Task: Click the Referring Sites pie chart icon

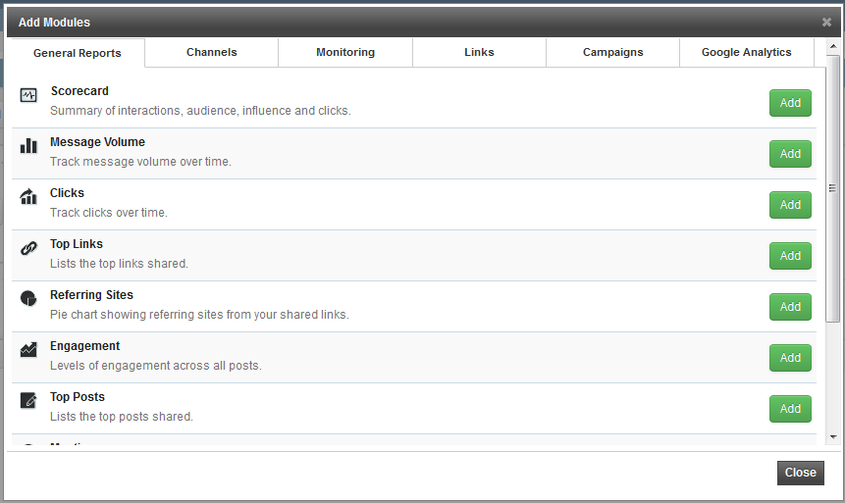Action: [28, 298]
